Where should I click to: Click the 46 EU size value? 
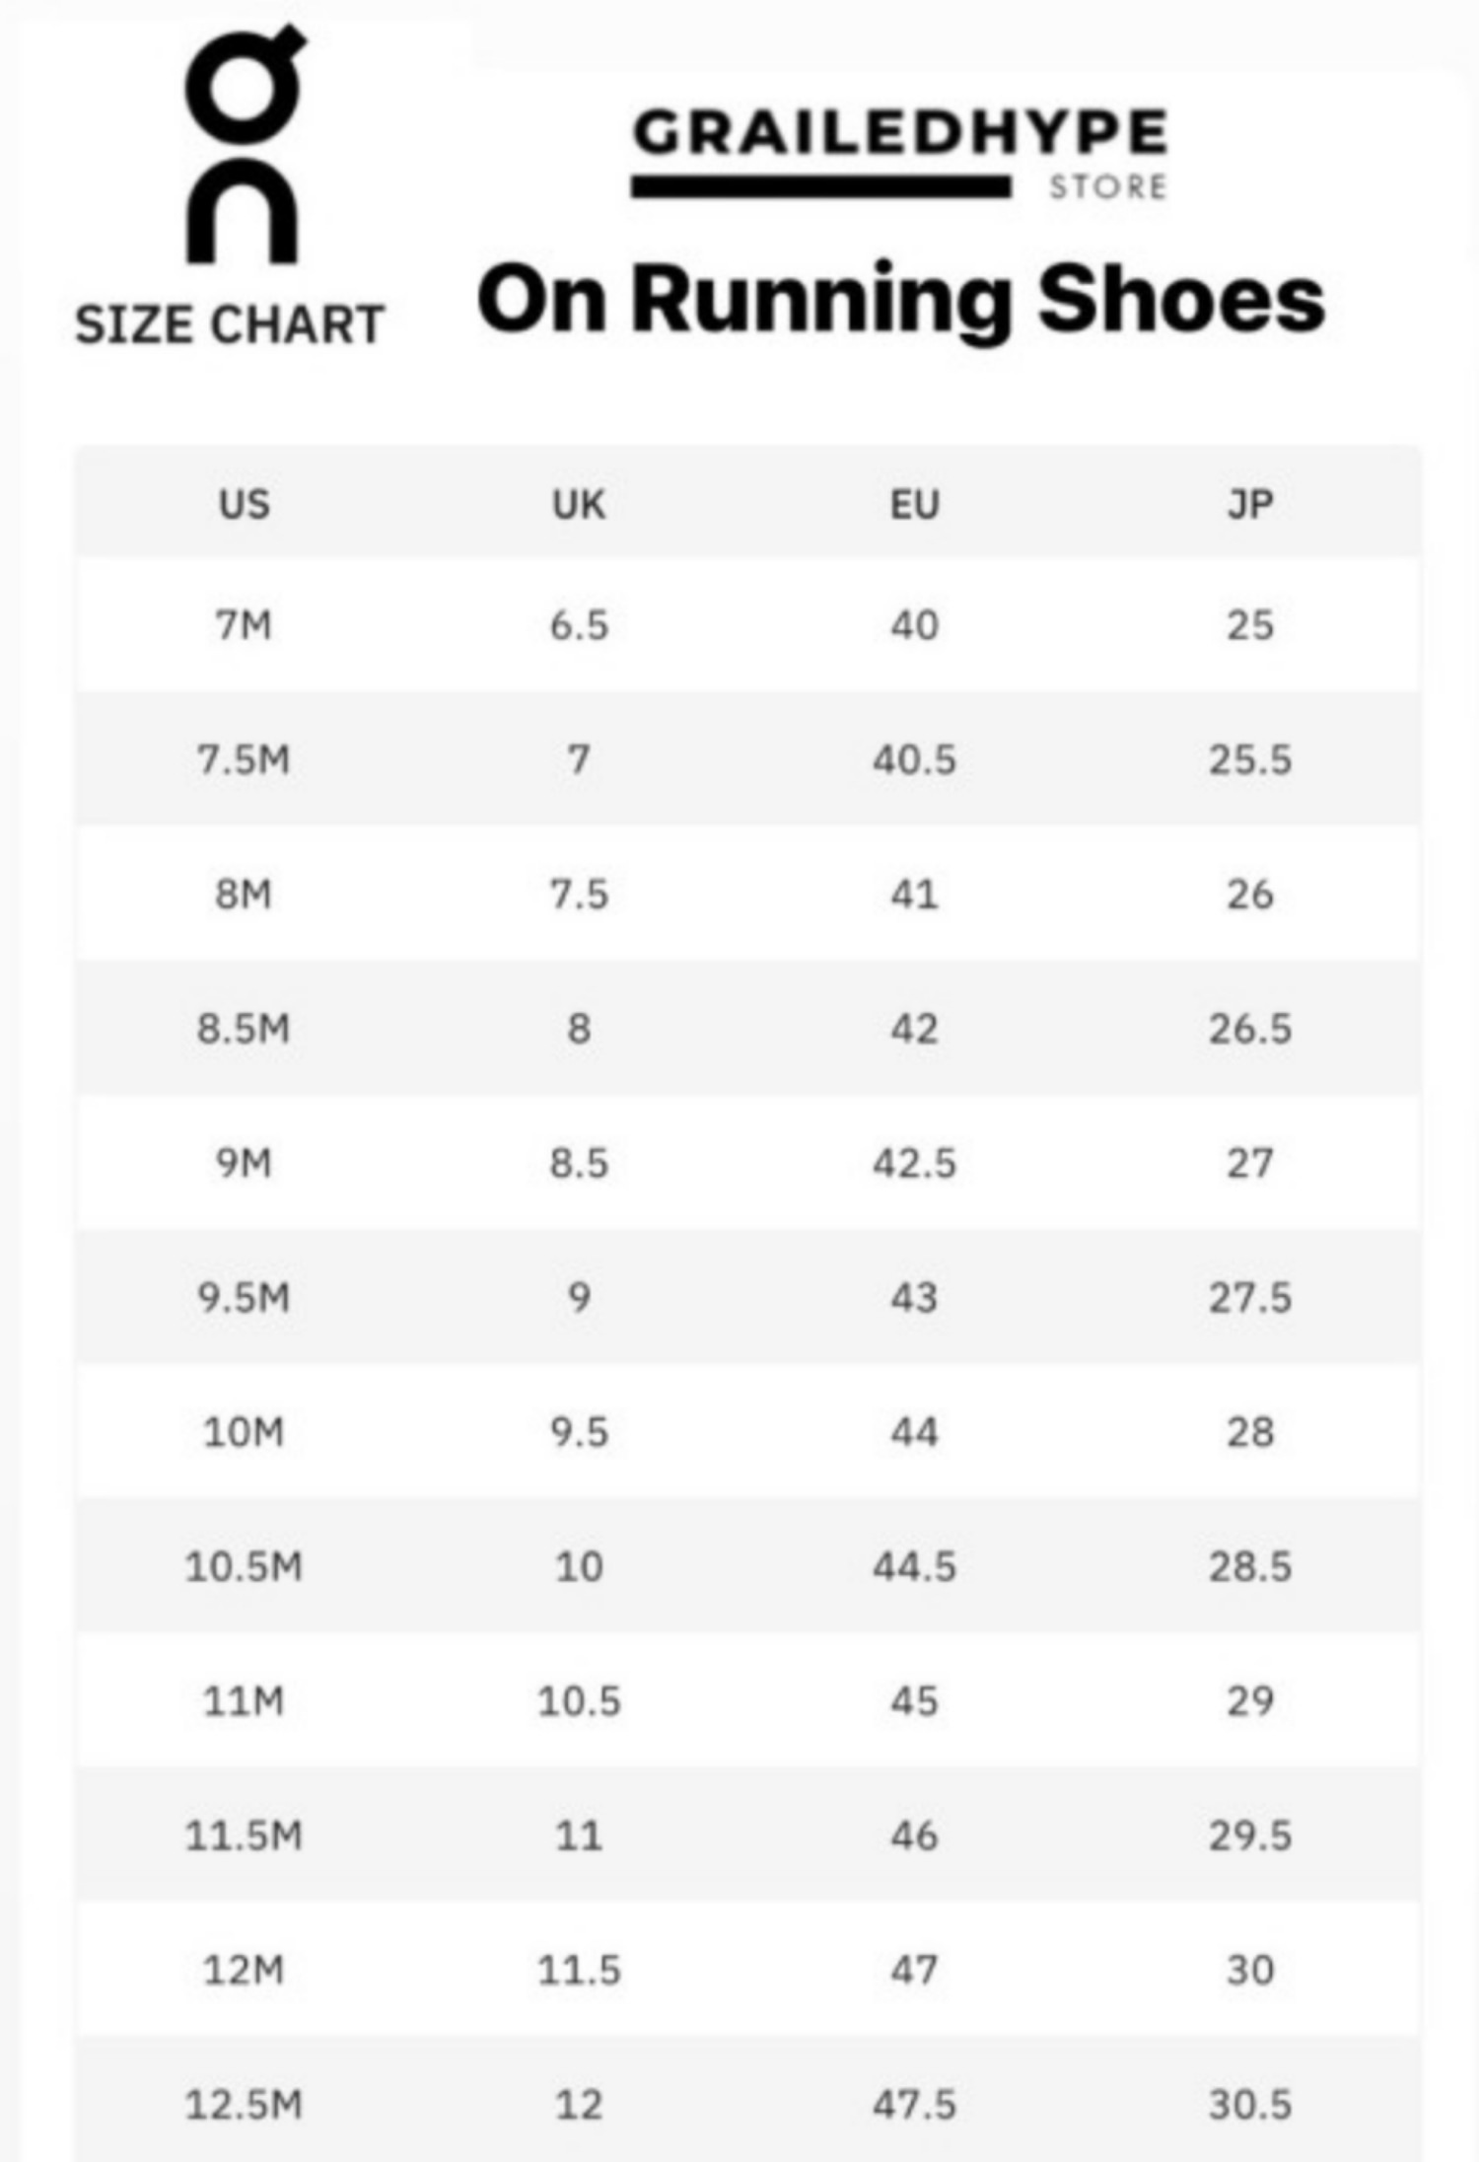click(x=914, y=1836)
